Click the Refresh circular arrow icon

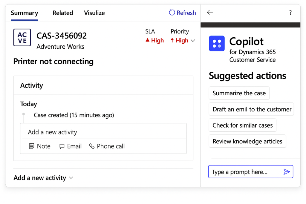click(x=172, y=13)
